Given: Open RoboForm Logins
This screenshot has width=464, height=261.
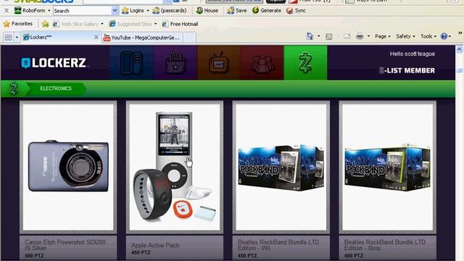Looking at the screenshot, I should (133, 11).
